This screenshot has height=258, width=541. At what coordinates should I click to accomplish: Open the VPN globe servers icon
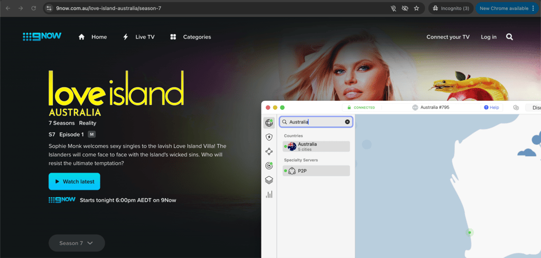[x=269, y=122]
